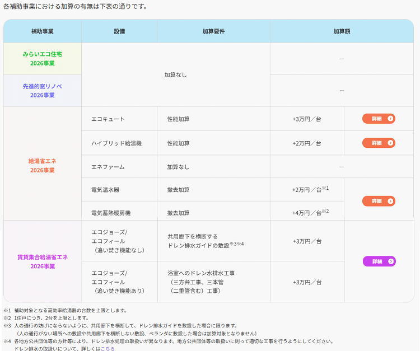The height and width of the screenshot is (351, 420).
Task: Click the magenta 賃貸集合給湯省エネ 2026事業 cell
Action: tap(43, 261)
